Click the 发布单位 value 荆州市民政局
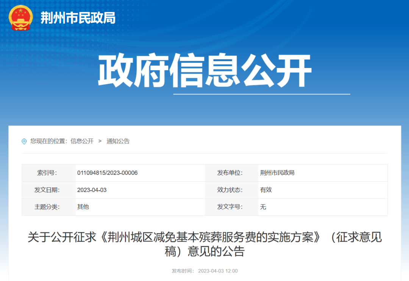 coord(278,173)
